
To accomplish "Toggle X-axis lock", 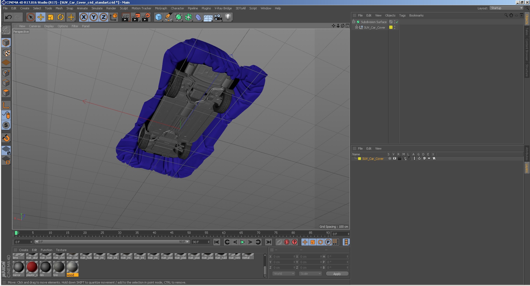I will (84, 17).
